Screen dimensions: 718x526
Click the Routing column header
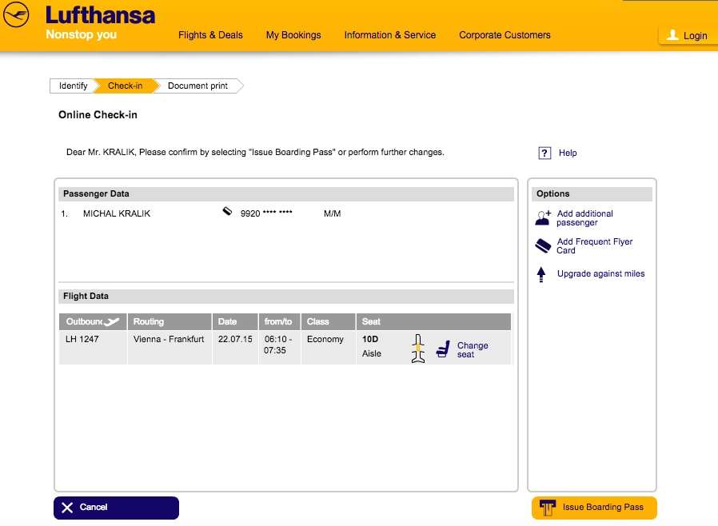(170, 322)
